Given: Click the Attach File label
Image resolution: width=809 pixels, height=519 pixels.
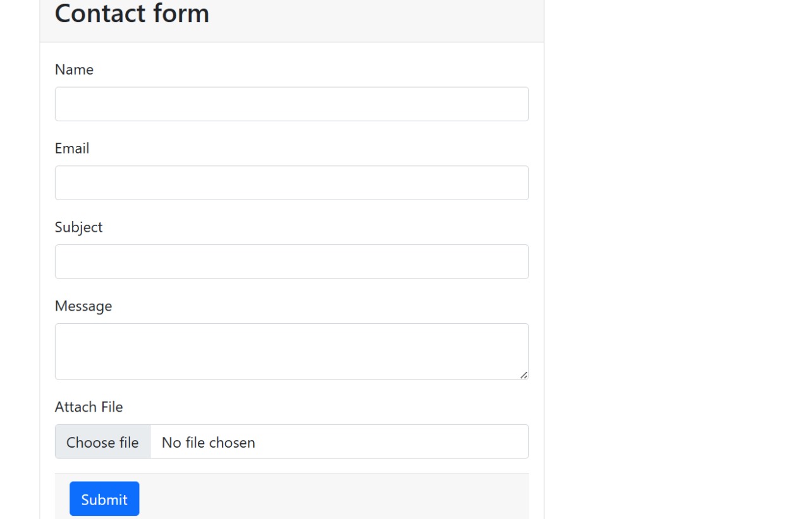Looking at the screenshot, I should coord(88,407).
